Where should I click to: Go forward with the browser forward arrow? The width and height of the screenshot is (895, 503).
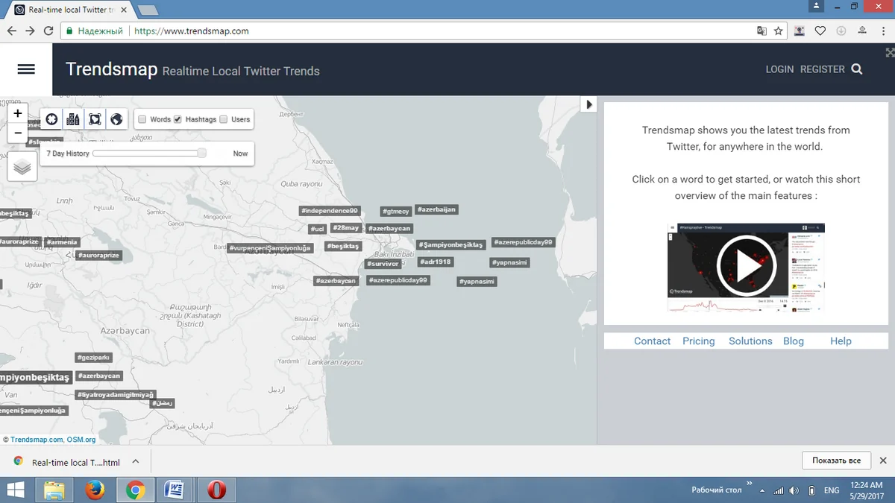[31, 31]
